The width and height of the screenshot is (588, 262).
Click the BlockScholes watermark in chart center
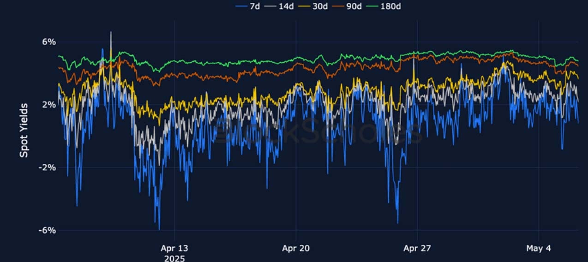[318, 131]
